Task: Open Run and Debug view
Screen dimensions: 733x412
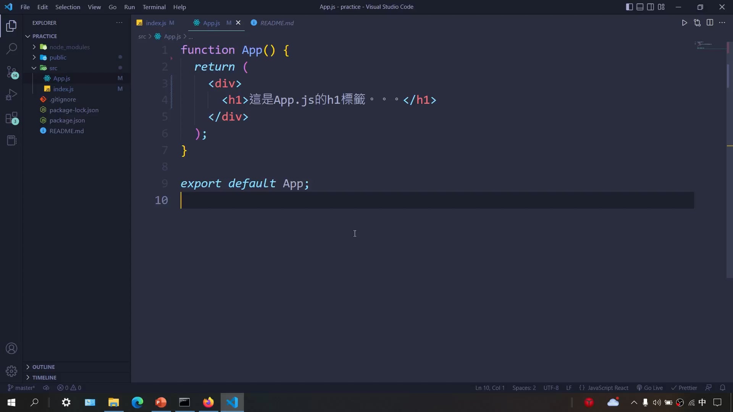Action: [x=11, y=95]
